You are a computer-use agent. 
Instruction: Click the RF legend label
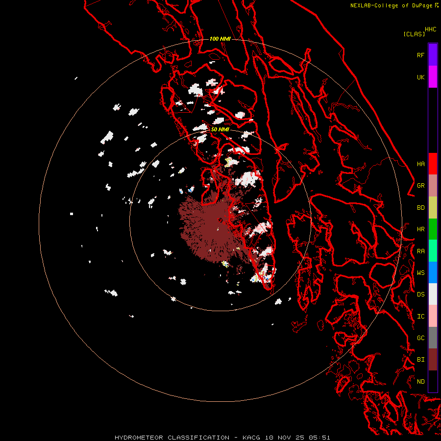[420, 55]
